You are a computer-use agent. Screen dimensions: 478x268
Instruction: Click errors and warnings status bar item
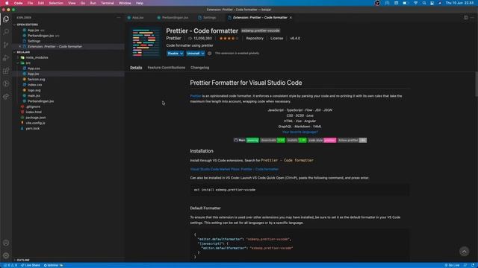[x=10, y=265]
